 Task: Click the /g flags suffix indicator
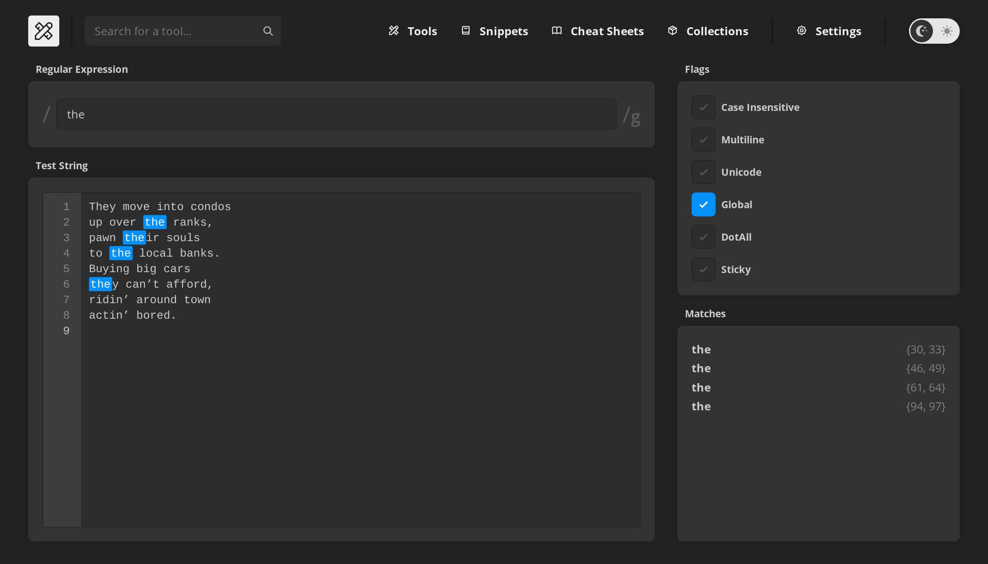632,116
